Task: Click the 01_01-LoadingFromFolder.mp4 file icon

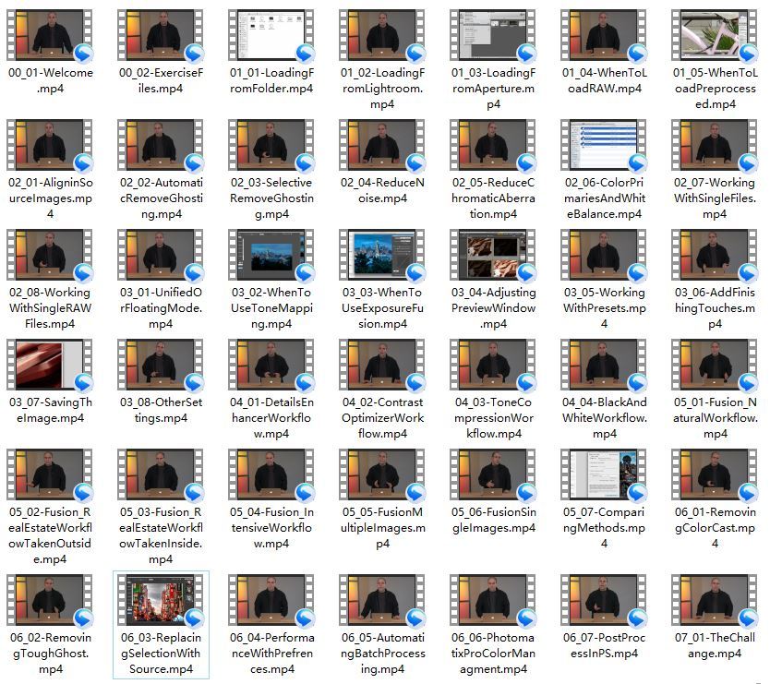Action: coord(271,35)
